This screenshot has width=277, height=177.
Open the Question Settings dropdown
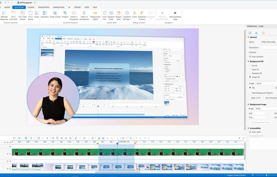[127, 16]
